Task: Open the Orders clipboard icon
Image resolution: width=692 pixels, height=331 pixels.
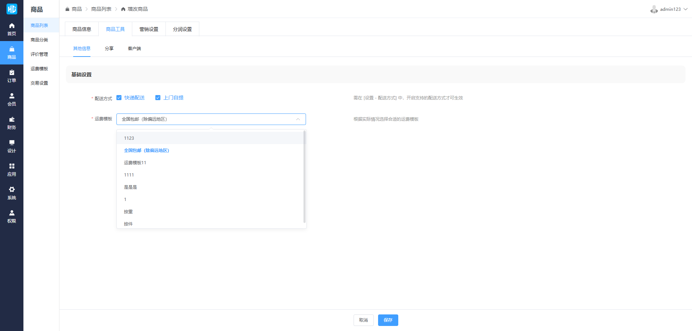Action: coord(12,72)
